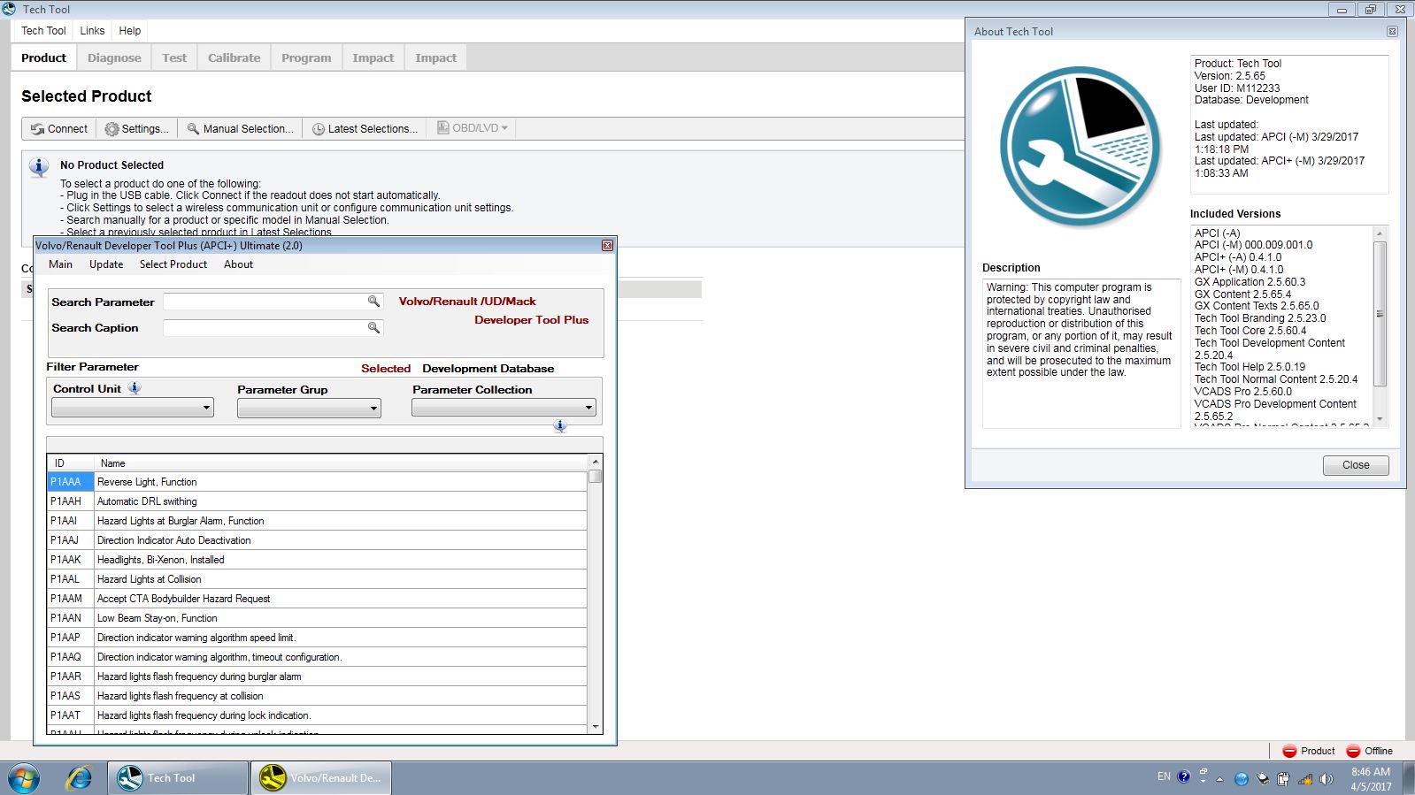Open the Update menu in Developer Tool
The image size is (1415, 795).
106,264
